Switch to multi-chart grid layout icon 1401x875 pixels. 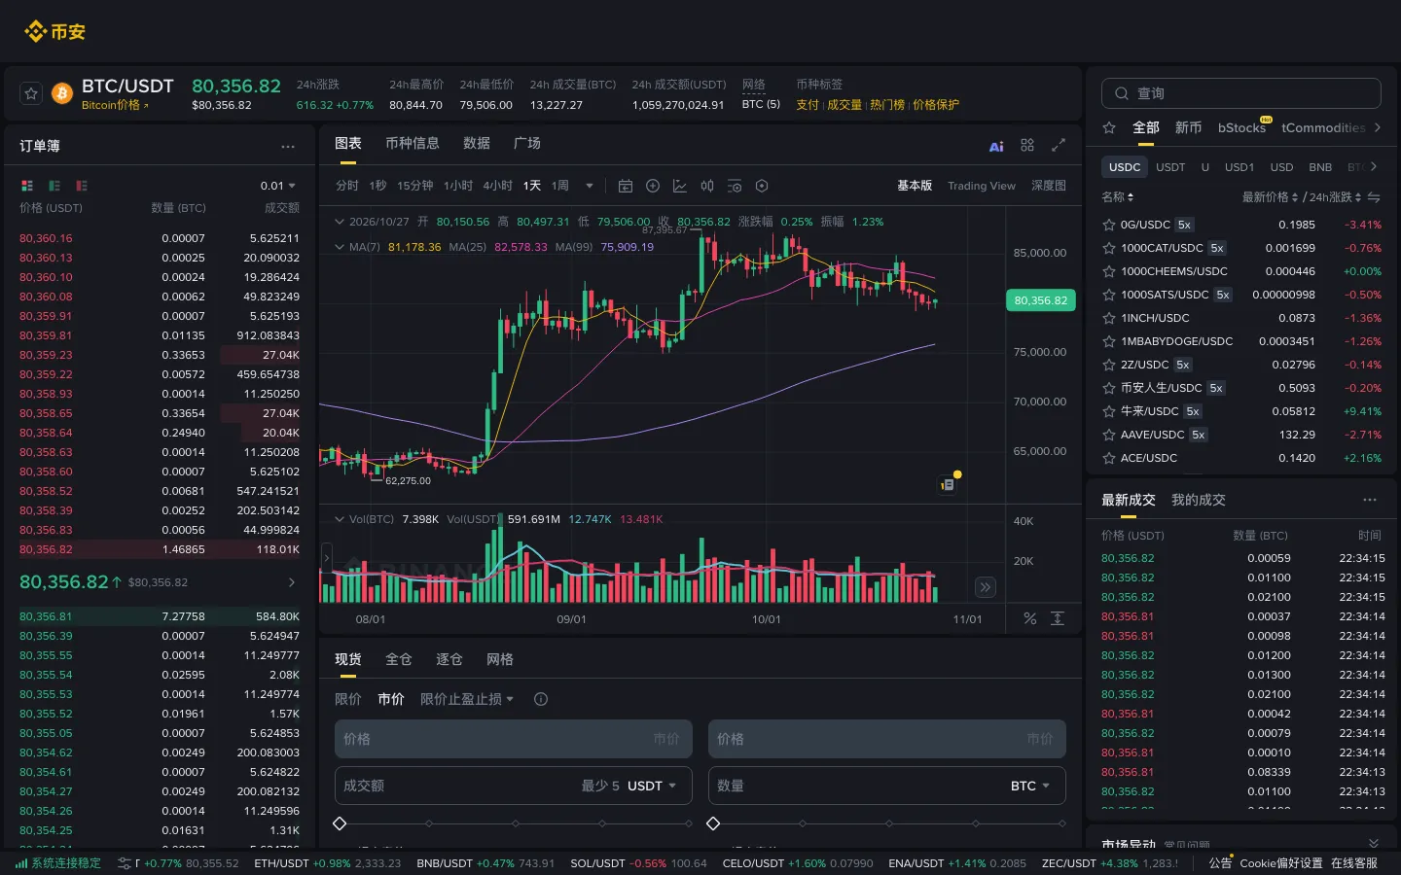(x=1027, y=145)
